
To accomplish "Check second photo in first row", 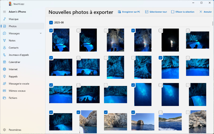I will coord(78,30).
